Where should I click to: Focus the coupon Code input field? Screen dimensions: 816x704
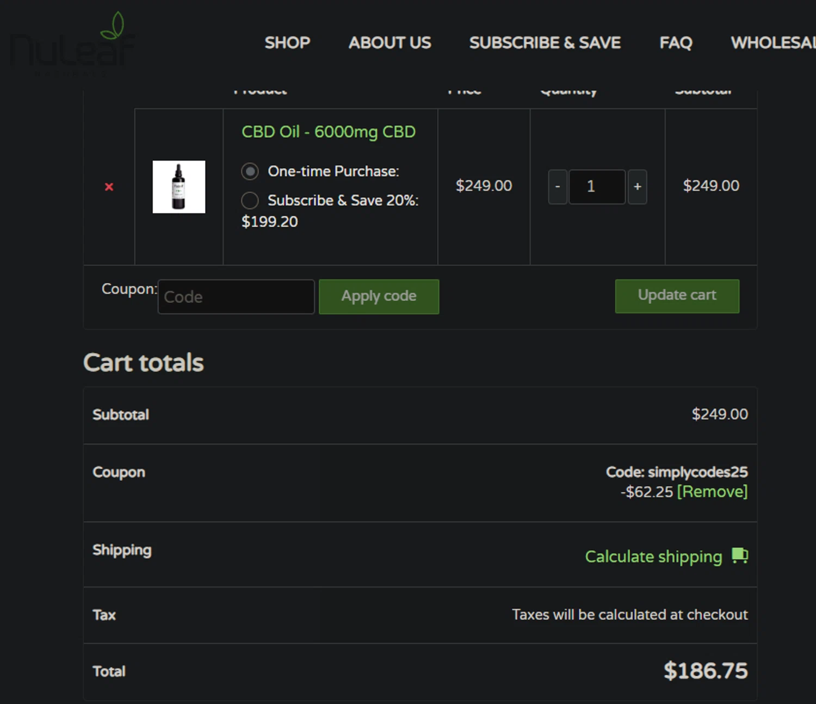coord(236,297)
